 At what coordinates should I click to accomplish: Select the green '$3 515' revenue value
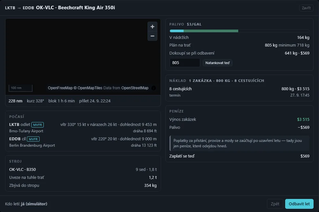[x=303, y=120]
